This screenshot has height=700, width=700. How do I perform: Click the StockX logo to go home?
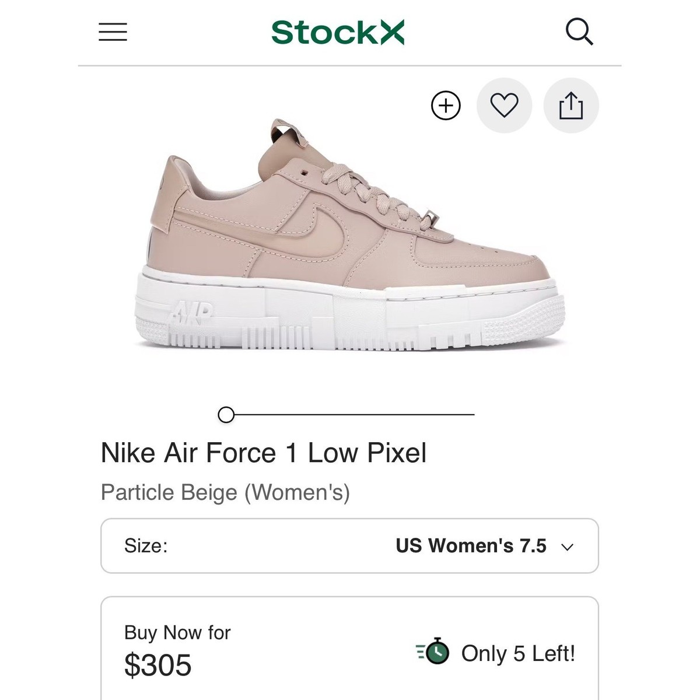[x=338, y=32]
